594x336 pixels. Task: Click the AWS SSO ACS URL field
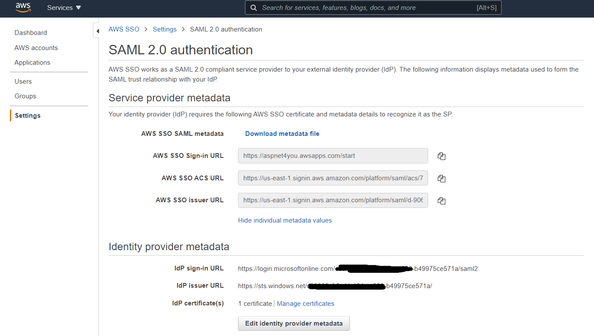333,178
